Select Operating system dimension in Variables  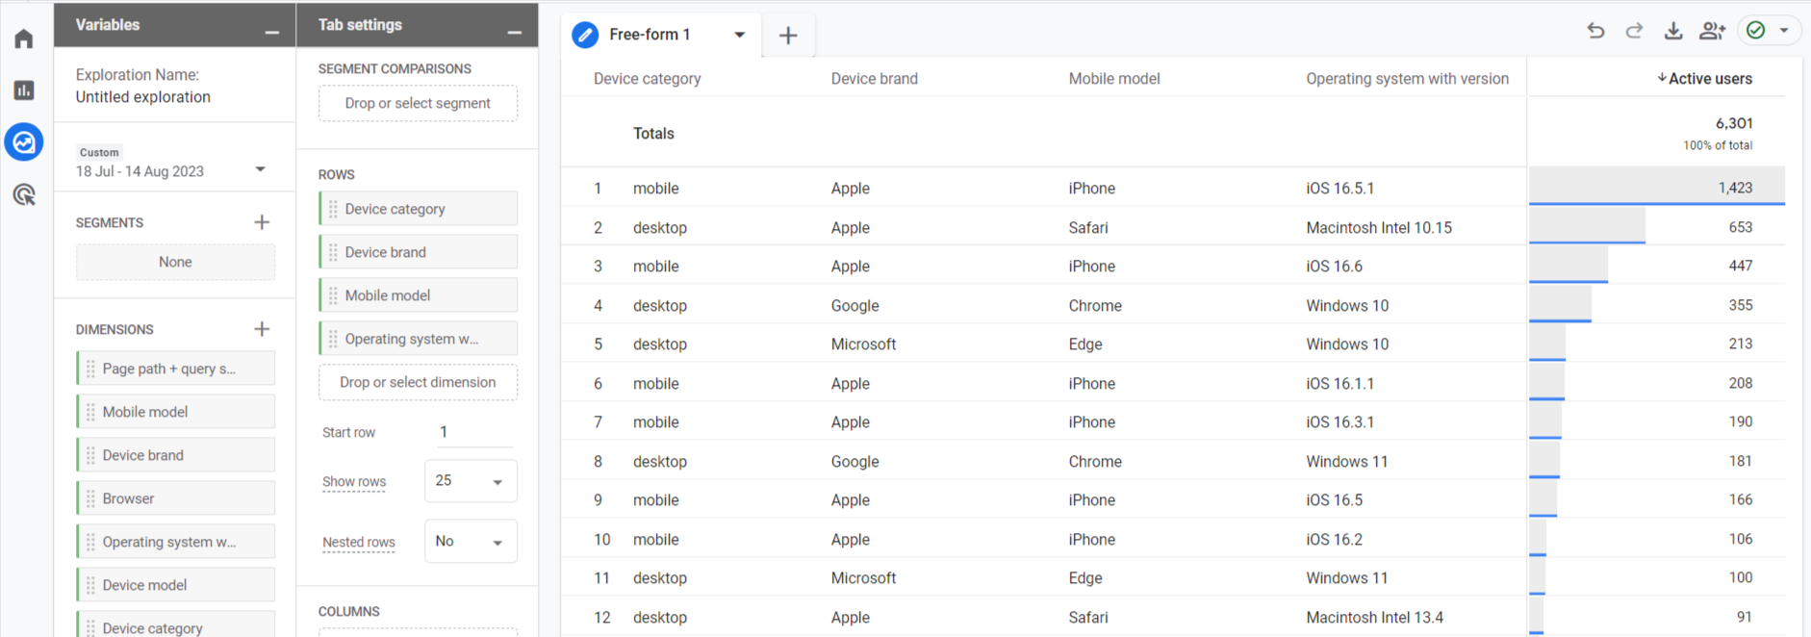click(x=175, y=542)
